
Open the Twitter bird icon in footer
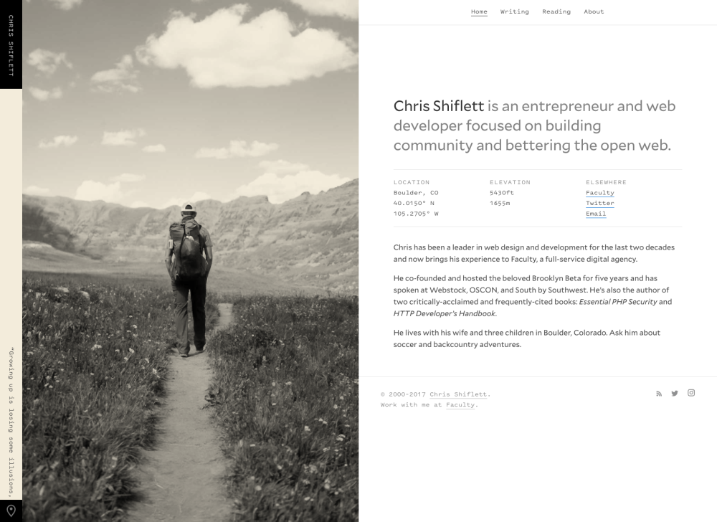click(x=675, y=394)
